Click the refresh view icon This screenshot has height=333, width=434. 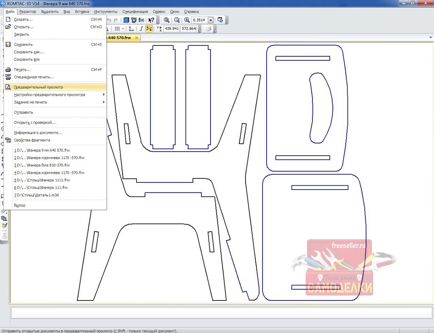[x=220, y=20]
